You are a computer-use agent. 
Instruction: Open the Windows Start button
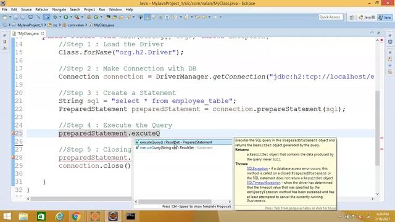click(7, 216)
